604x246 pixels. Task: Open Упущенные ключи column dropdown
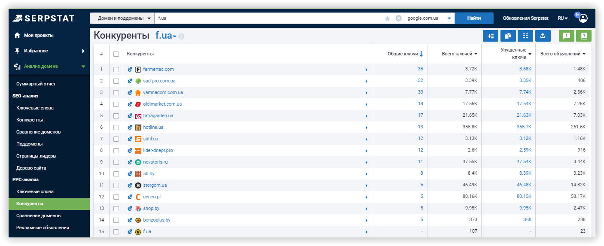click(530, 54)
